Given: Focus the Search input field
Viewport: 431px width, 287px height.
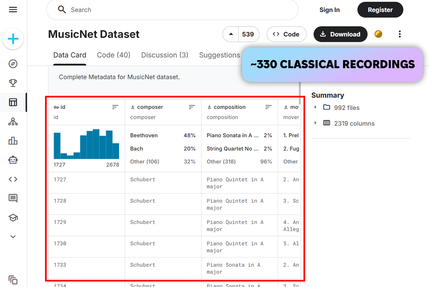Looking at the screenshot, I should [x=172, y=10].
